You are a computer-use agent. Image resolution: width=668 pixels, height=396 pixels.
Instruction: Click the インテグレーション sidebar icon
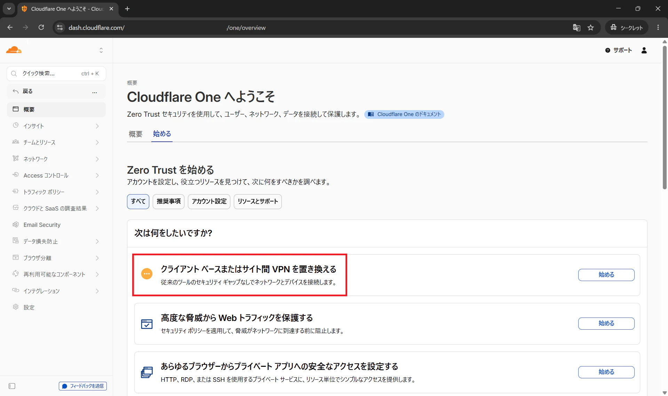(16, 290)
